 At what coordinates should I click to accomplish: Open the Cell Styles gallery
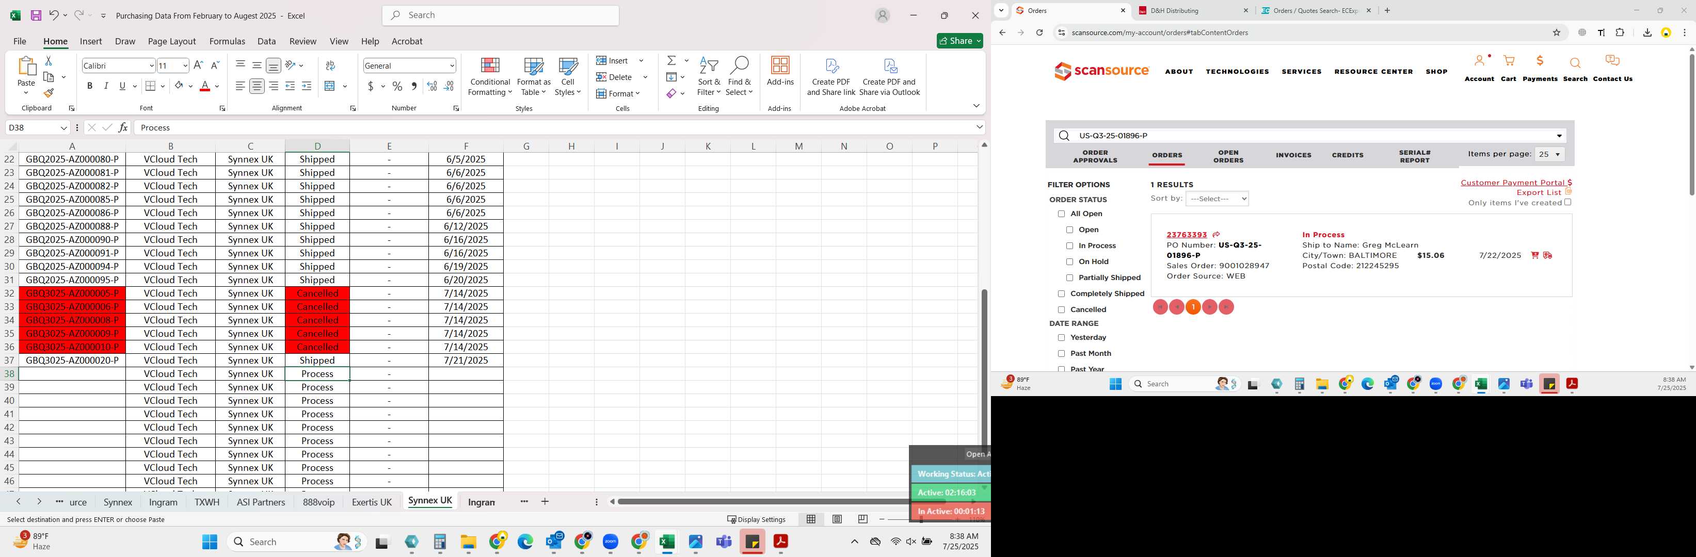[x=568, y=77]
